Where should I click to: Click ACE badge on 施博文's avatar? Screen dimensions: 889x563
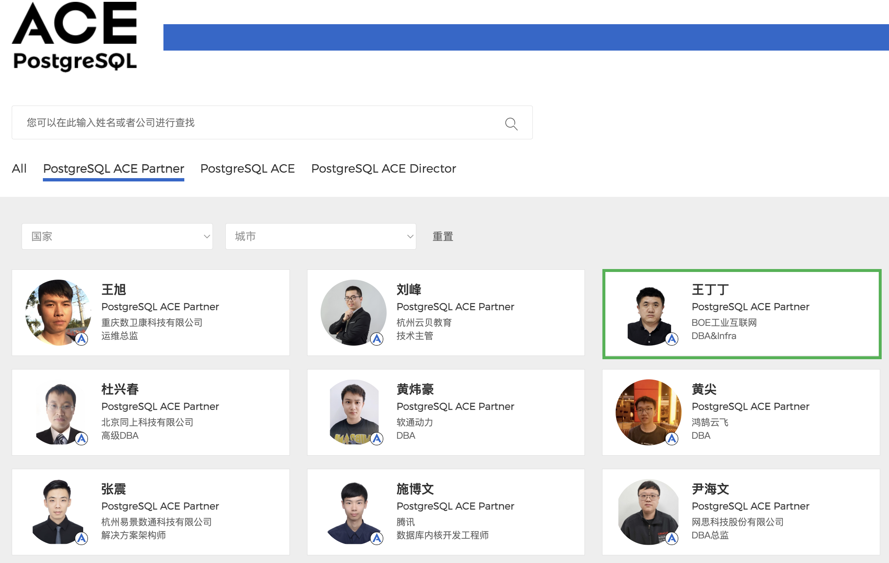pos(377,538)
